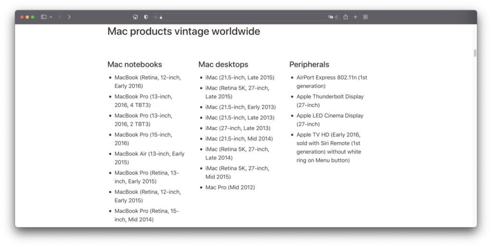492x247 pixels.
Task: Click the page vertical scrollbar thumb
Action: (475, 53)
